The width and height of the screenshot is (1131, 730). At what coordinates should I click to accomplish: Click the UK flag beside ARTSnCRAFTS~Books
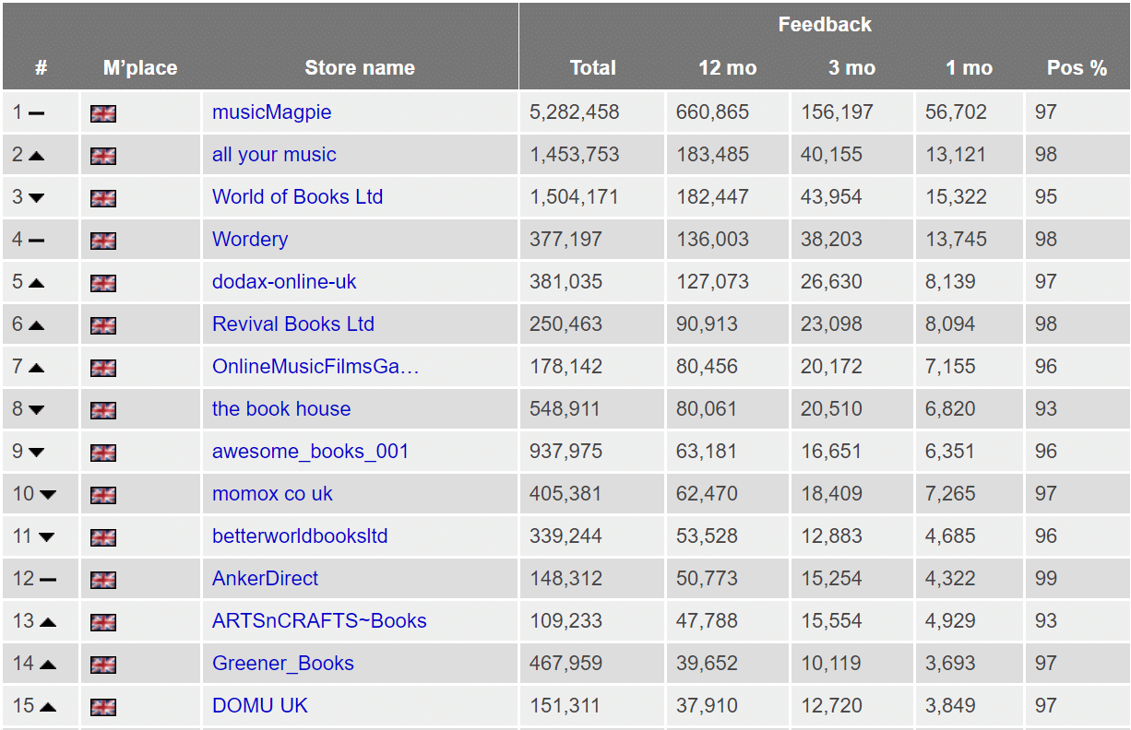pos(103,622)
